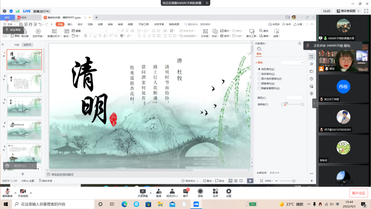Click the 全部应用 button
This screenshot has width=371, height=209.
tap(261, 173)
